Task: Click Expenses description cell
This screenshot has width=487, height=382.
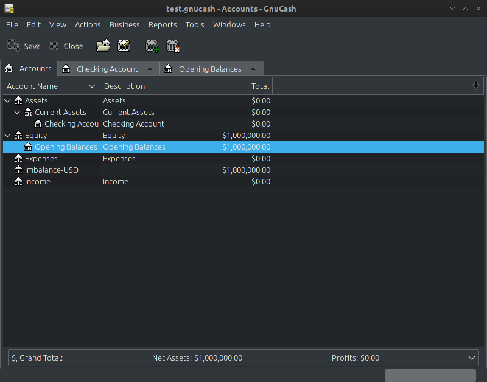Action: point(119,158)
